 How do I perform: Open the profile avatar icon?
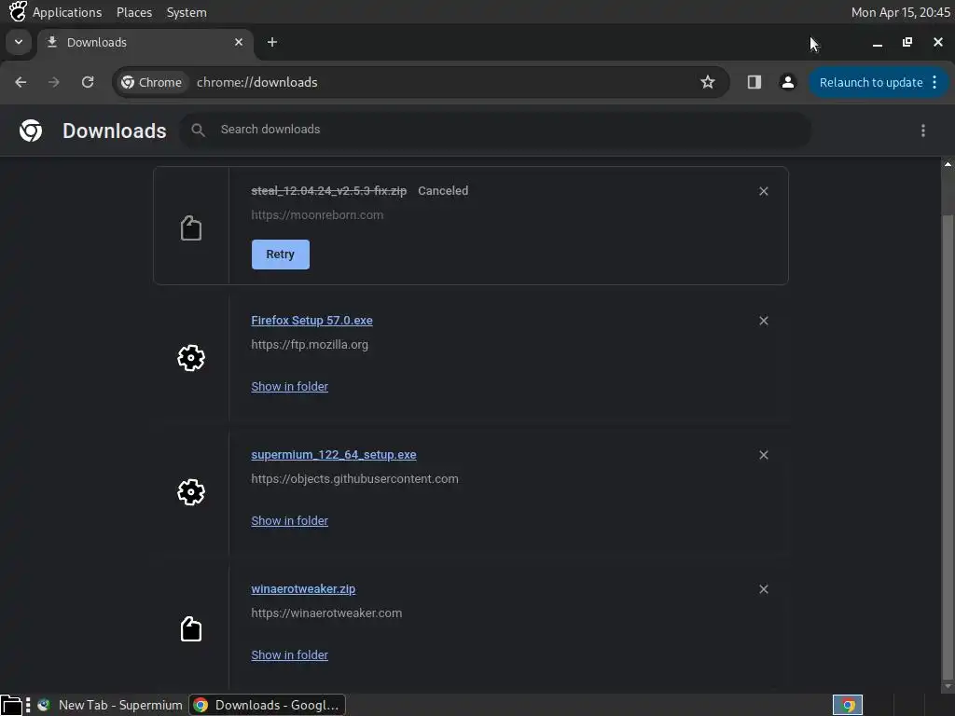[x=787, y=82]
